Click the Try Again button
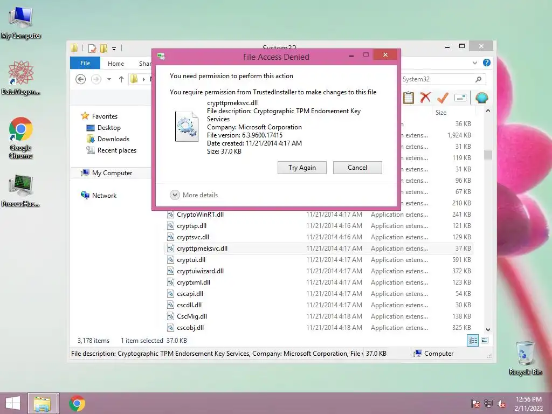This screenshot has height=414, width=552. click(302, 168)
